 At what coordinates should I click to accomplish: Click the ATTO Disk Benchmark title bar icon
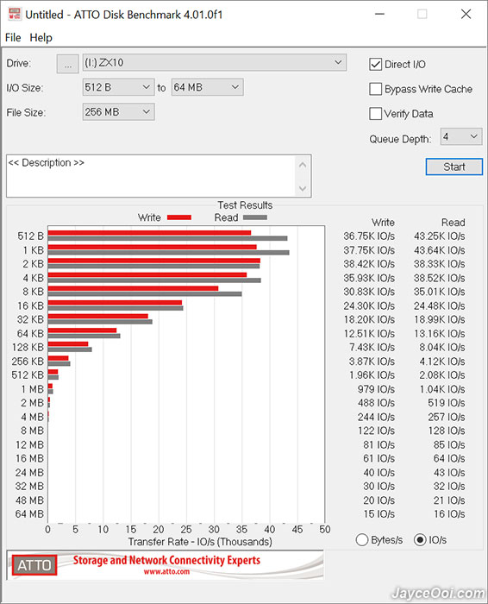15,15
